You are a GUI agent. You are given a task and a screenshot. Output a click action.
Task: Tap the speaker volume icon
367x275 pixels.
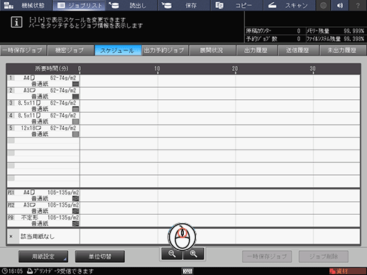[340, 5]
